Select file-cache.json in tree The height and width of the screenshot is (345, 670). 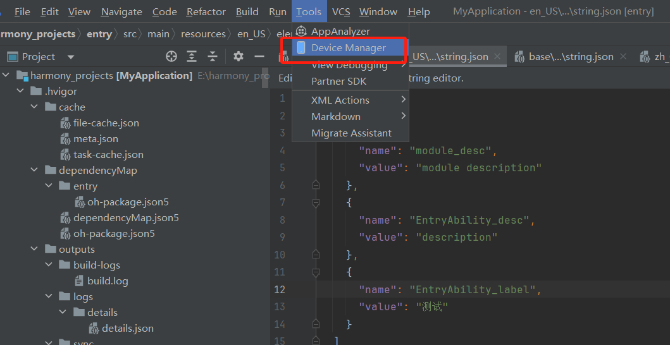pos(106,123)
